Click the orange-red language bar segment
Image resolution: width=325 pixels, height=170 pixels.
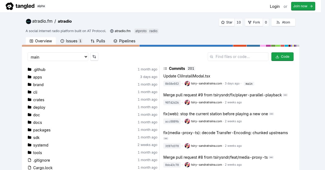tap(240, 46)
